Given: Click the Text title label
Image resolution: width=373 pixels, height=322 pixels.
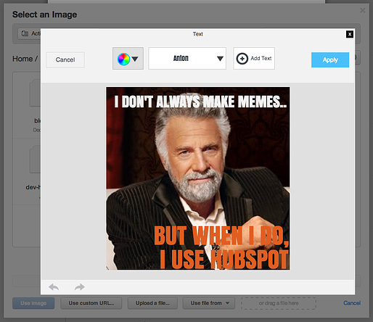Looking at the screenshot, I should click(x=198, y=34).
